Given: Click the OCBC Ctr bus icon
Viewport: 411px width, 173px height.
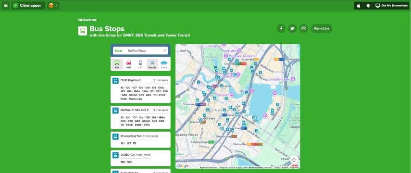Looking at the screenshot, I should point(115,155).
